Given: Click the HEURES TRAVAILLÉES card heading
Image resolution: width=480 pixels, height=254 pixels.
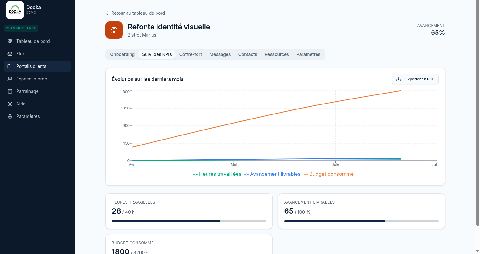Looking at the screenshot, I should pos(133,202).
